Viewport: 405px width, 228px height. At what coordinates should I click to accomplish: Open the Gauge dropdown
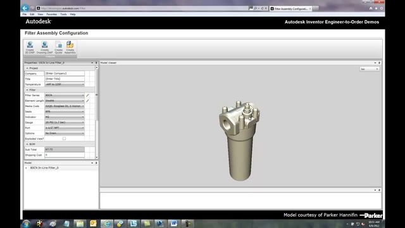[65, 122]
